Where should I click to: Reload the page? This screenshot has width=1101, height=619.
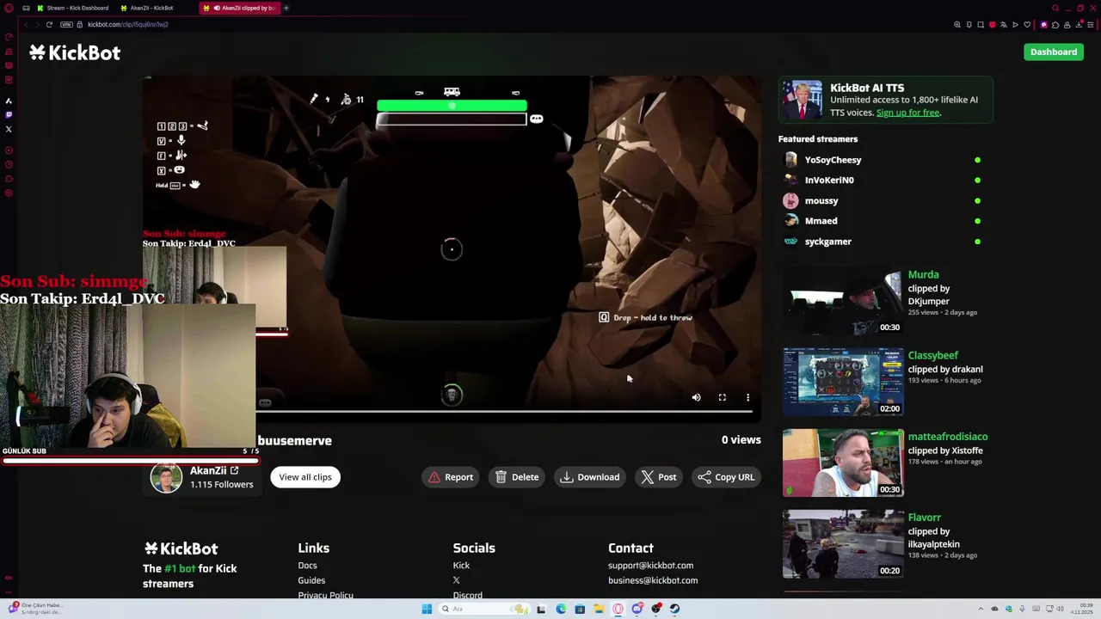pos(49,24)
